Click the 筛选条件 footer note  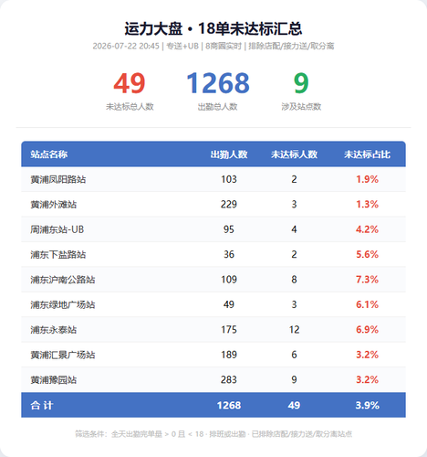213,434
